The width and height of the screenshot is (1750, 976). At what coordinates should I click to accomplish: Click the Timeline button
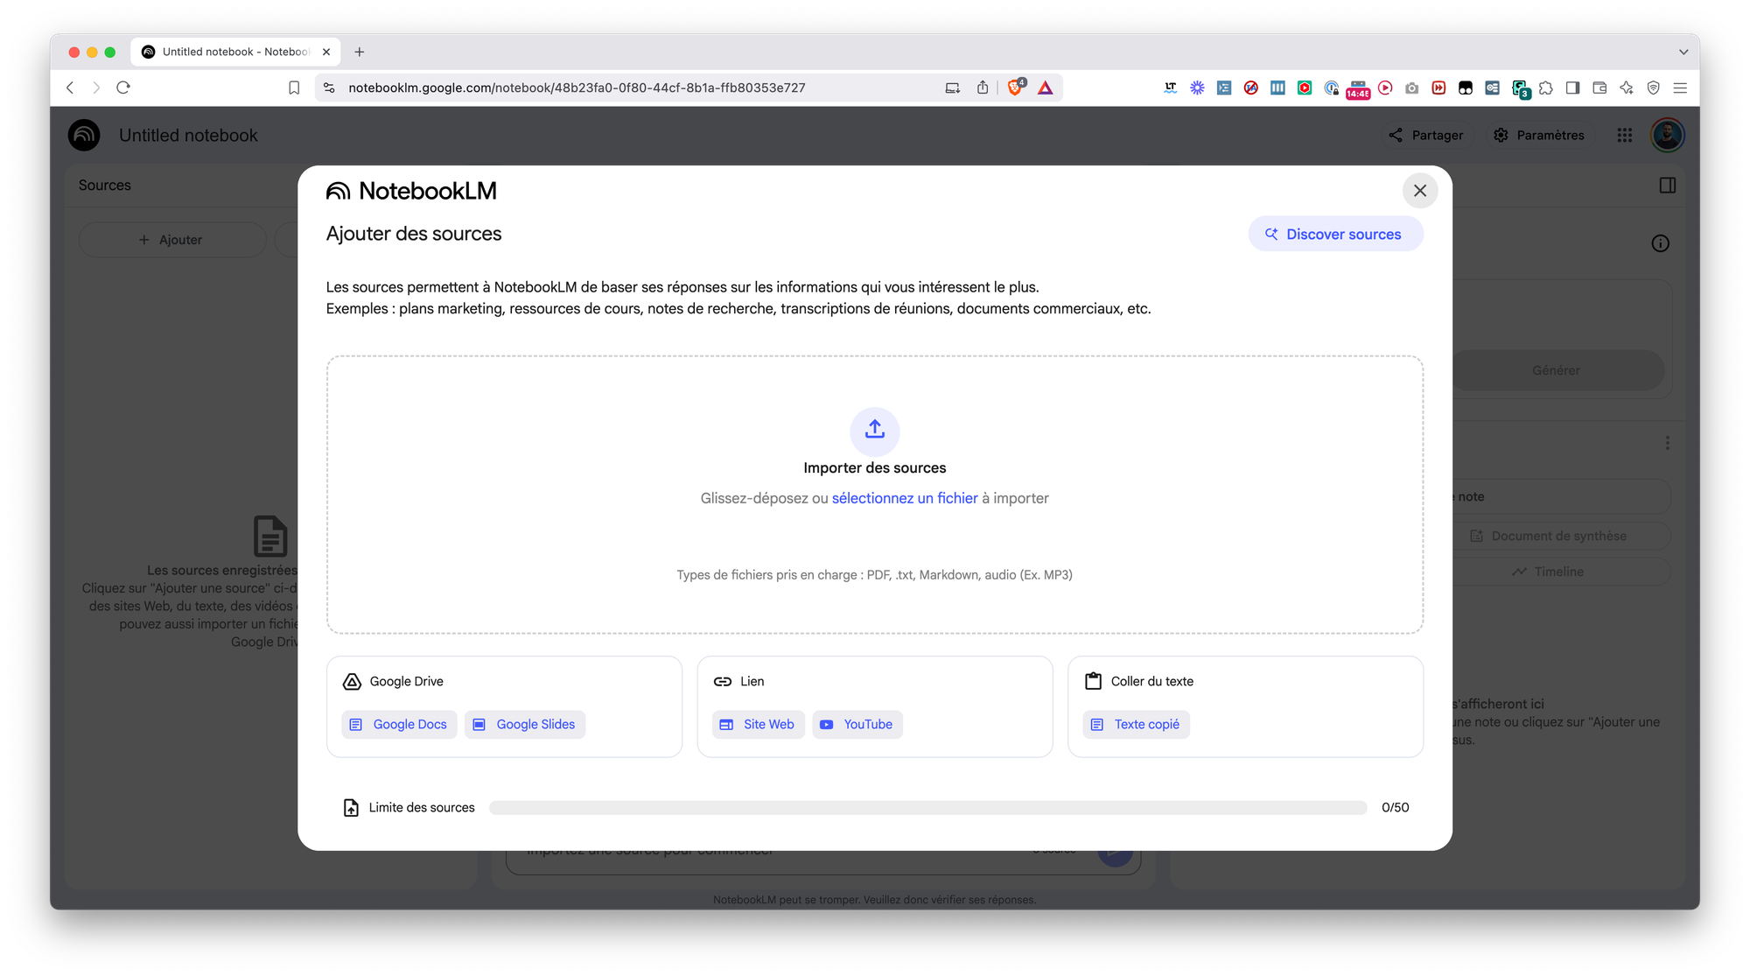[1549, 572]
